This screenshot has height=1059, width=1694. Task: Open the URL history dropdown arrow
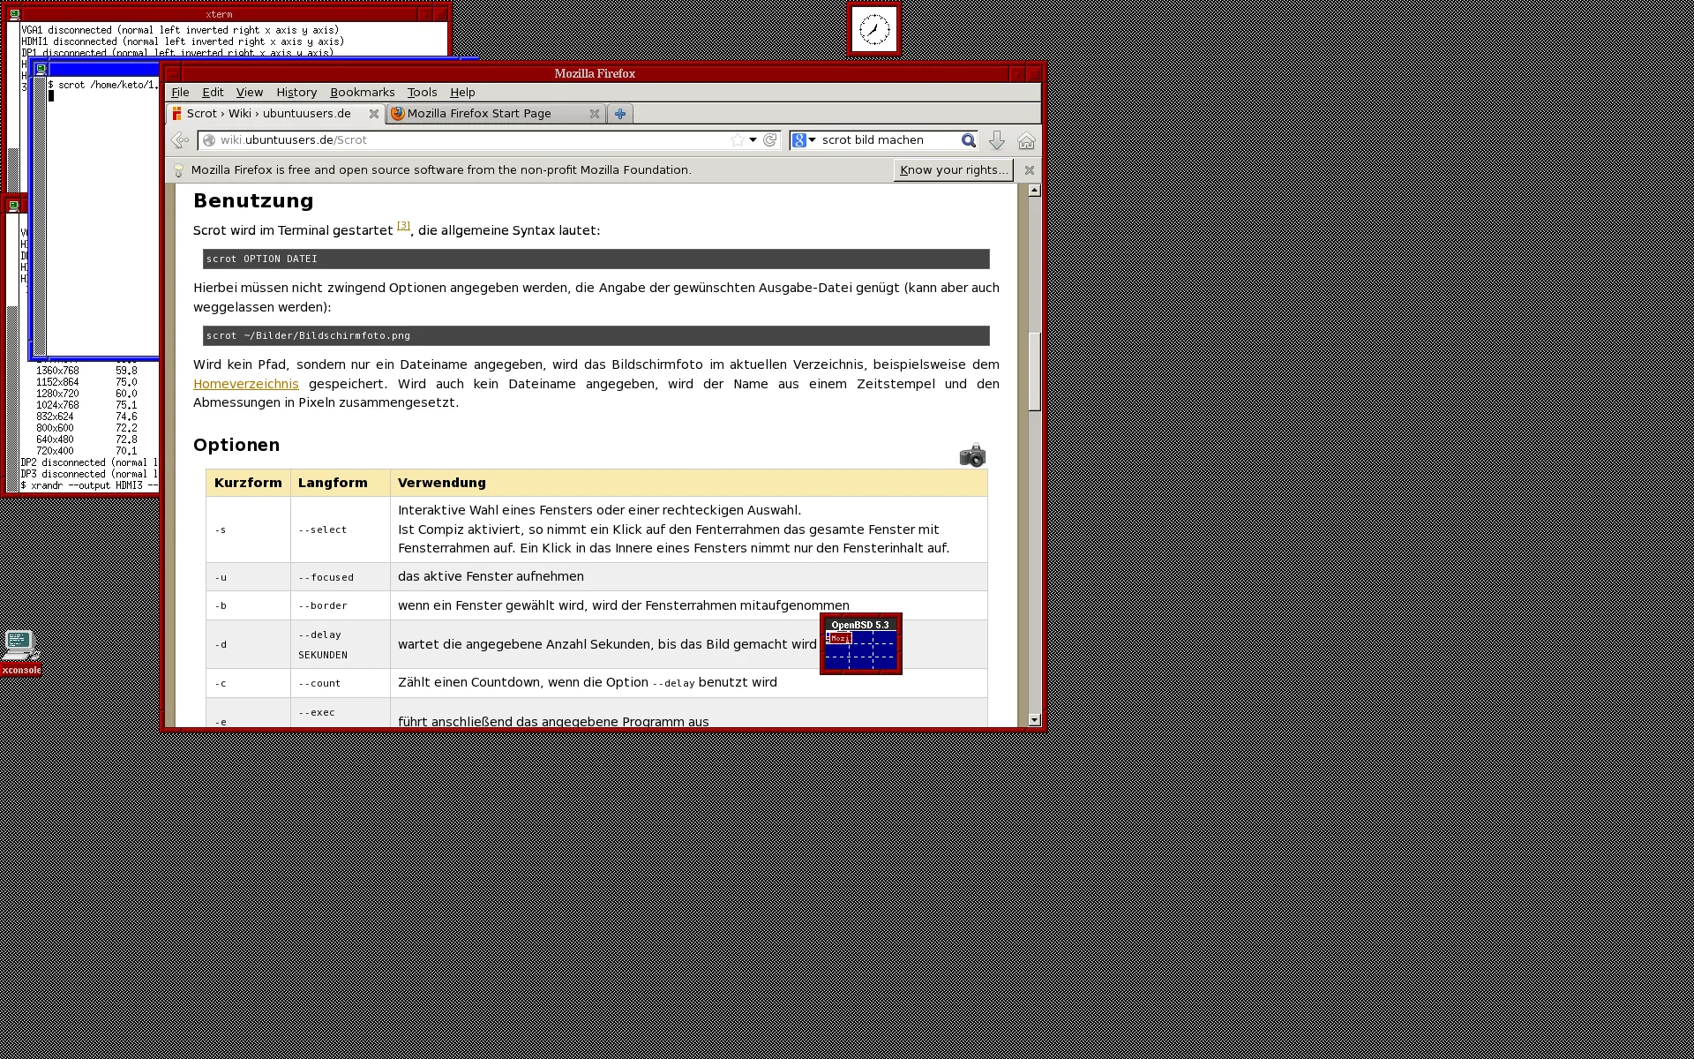click(753, 140)
